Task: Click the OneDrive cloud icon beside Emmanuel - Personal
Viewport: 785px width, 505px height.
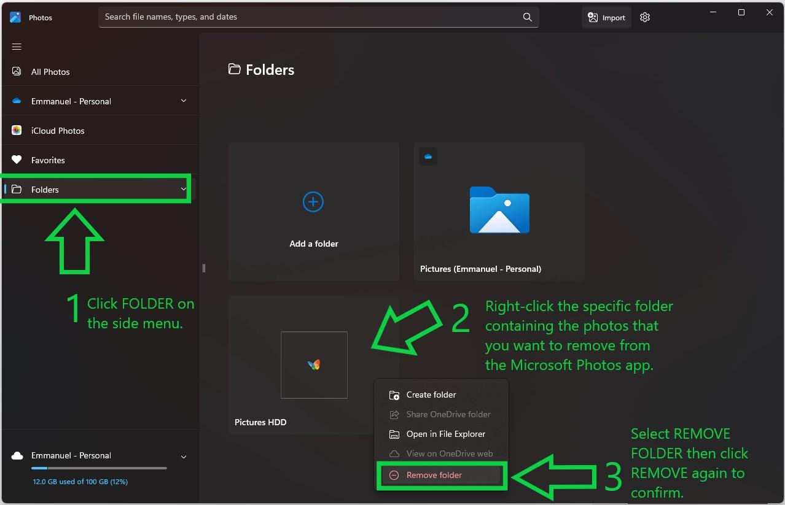Action: click(x=17, y=101)
